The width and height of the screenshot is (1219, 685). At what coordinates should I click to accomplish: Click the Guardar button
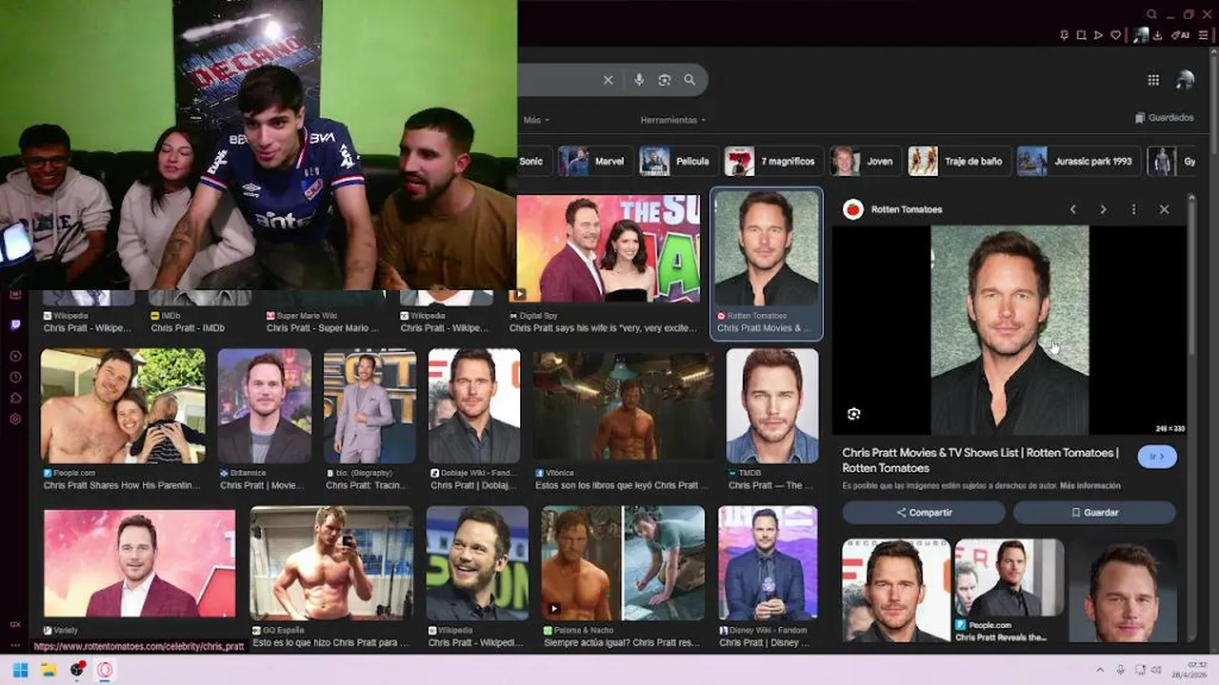(1094, 512)
